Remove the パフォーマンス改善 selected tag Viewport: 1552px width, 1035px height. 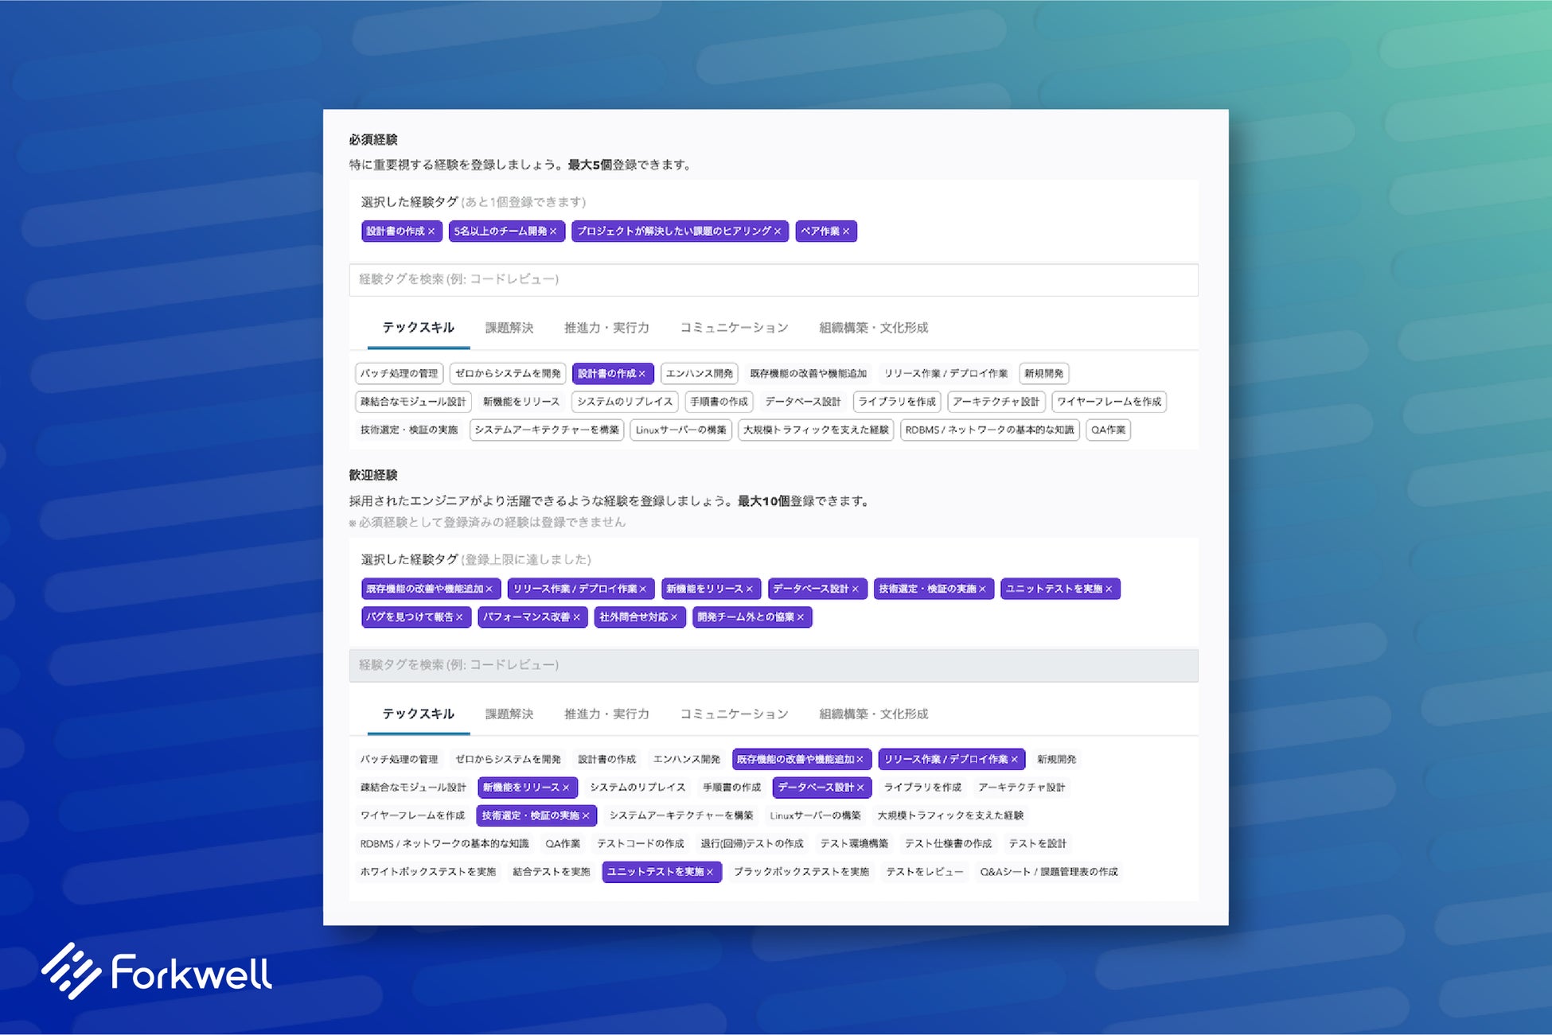click(x=576, y=617)
